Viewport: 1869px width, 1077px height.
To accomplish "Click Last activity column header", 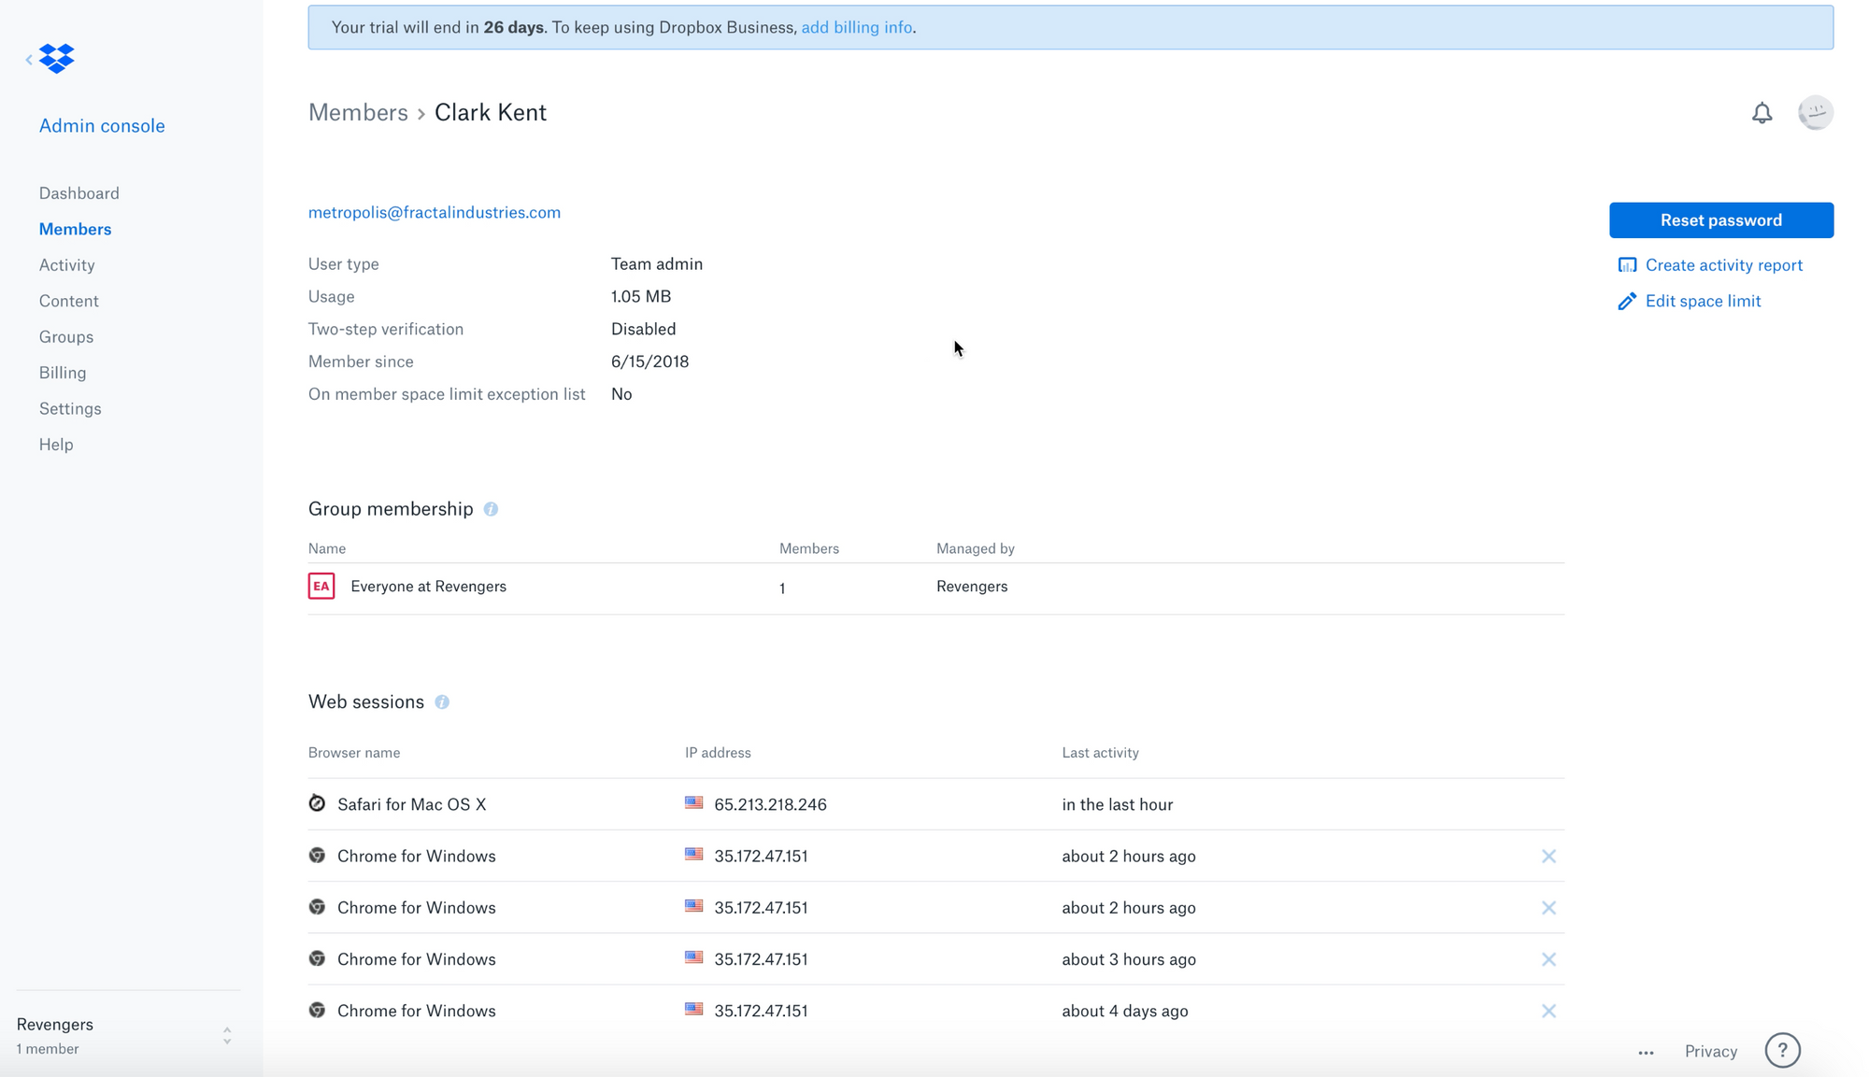I will tap(1100, 753).
